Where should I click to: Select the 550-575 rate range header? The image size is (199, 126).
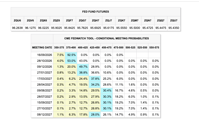(154, 48)
